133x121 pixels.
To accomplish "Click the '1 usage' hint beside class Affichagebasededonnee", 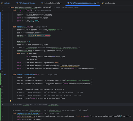I will pyautogui.click(x=57, y=7).
